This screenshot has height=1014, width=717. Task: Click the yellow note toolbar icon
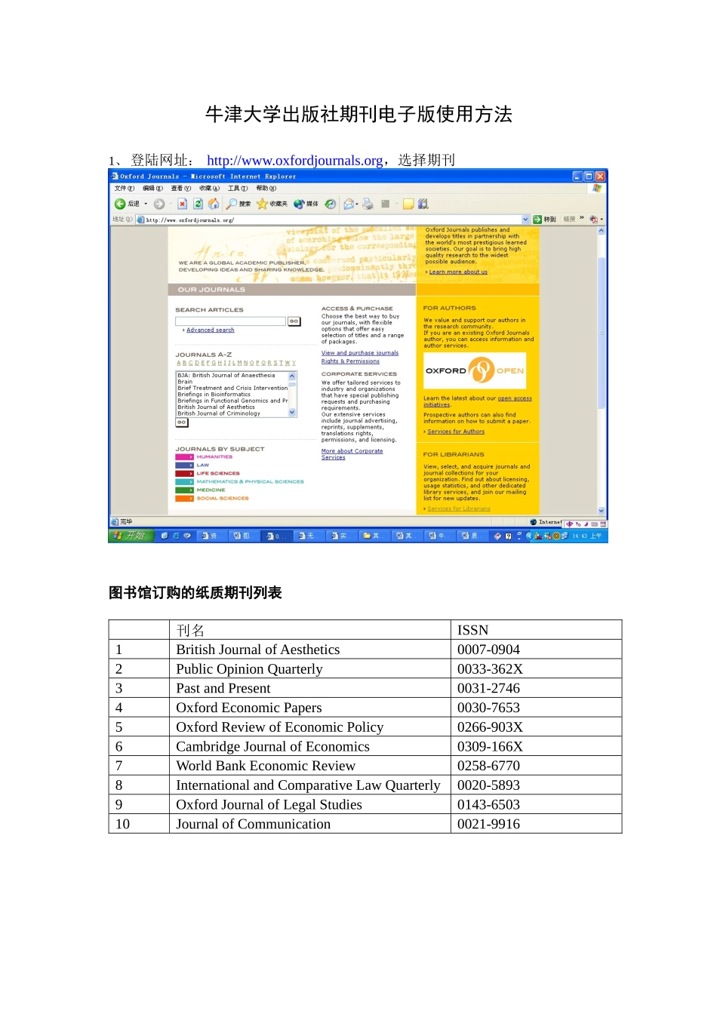[408, 204]
